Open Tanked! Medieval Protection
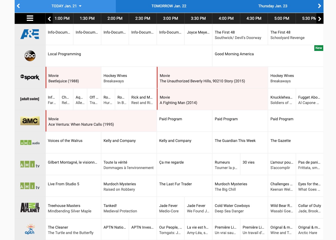Viewport: 336px width, 240px height. [x=129, y=207]
